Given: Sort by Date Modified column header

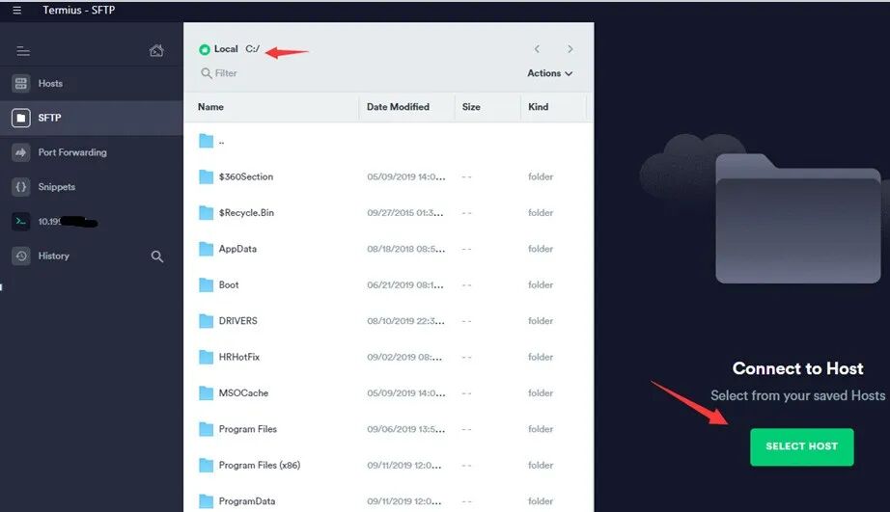Looking at the screenshot, I should [x=398, y=107].
